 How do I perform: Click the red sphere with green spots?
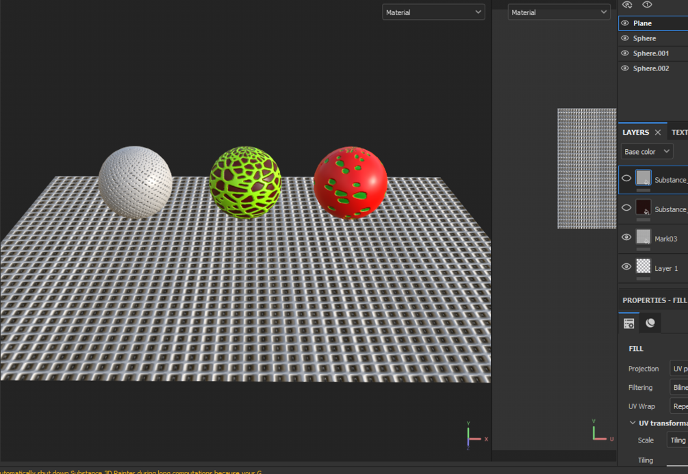pos(351,183)
